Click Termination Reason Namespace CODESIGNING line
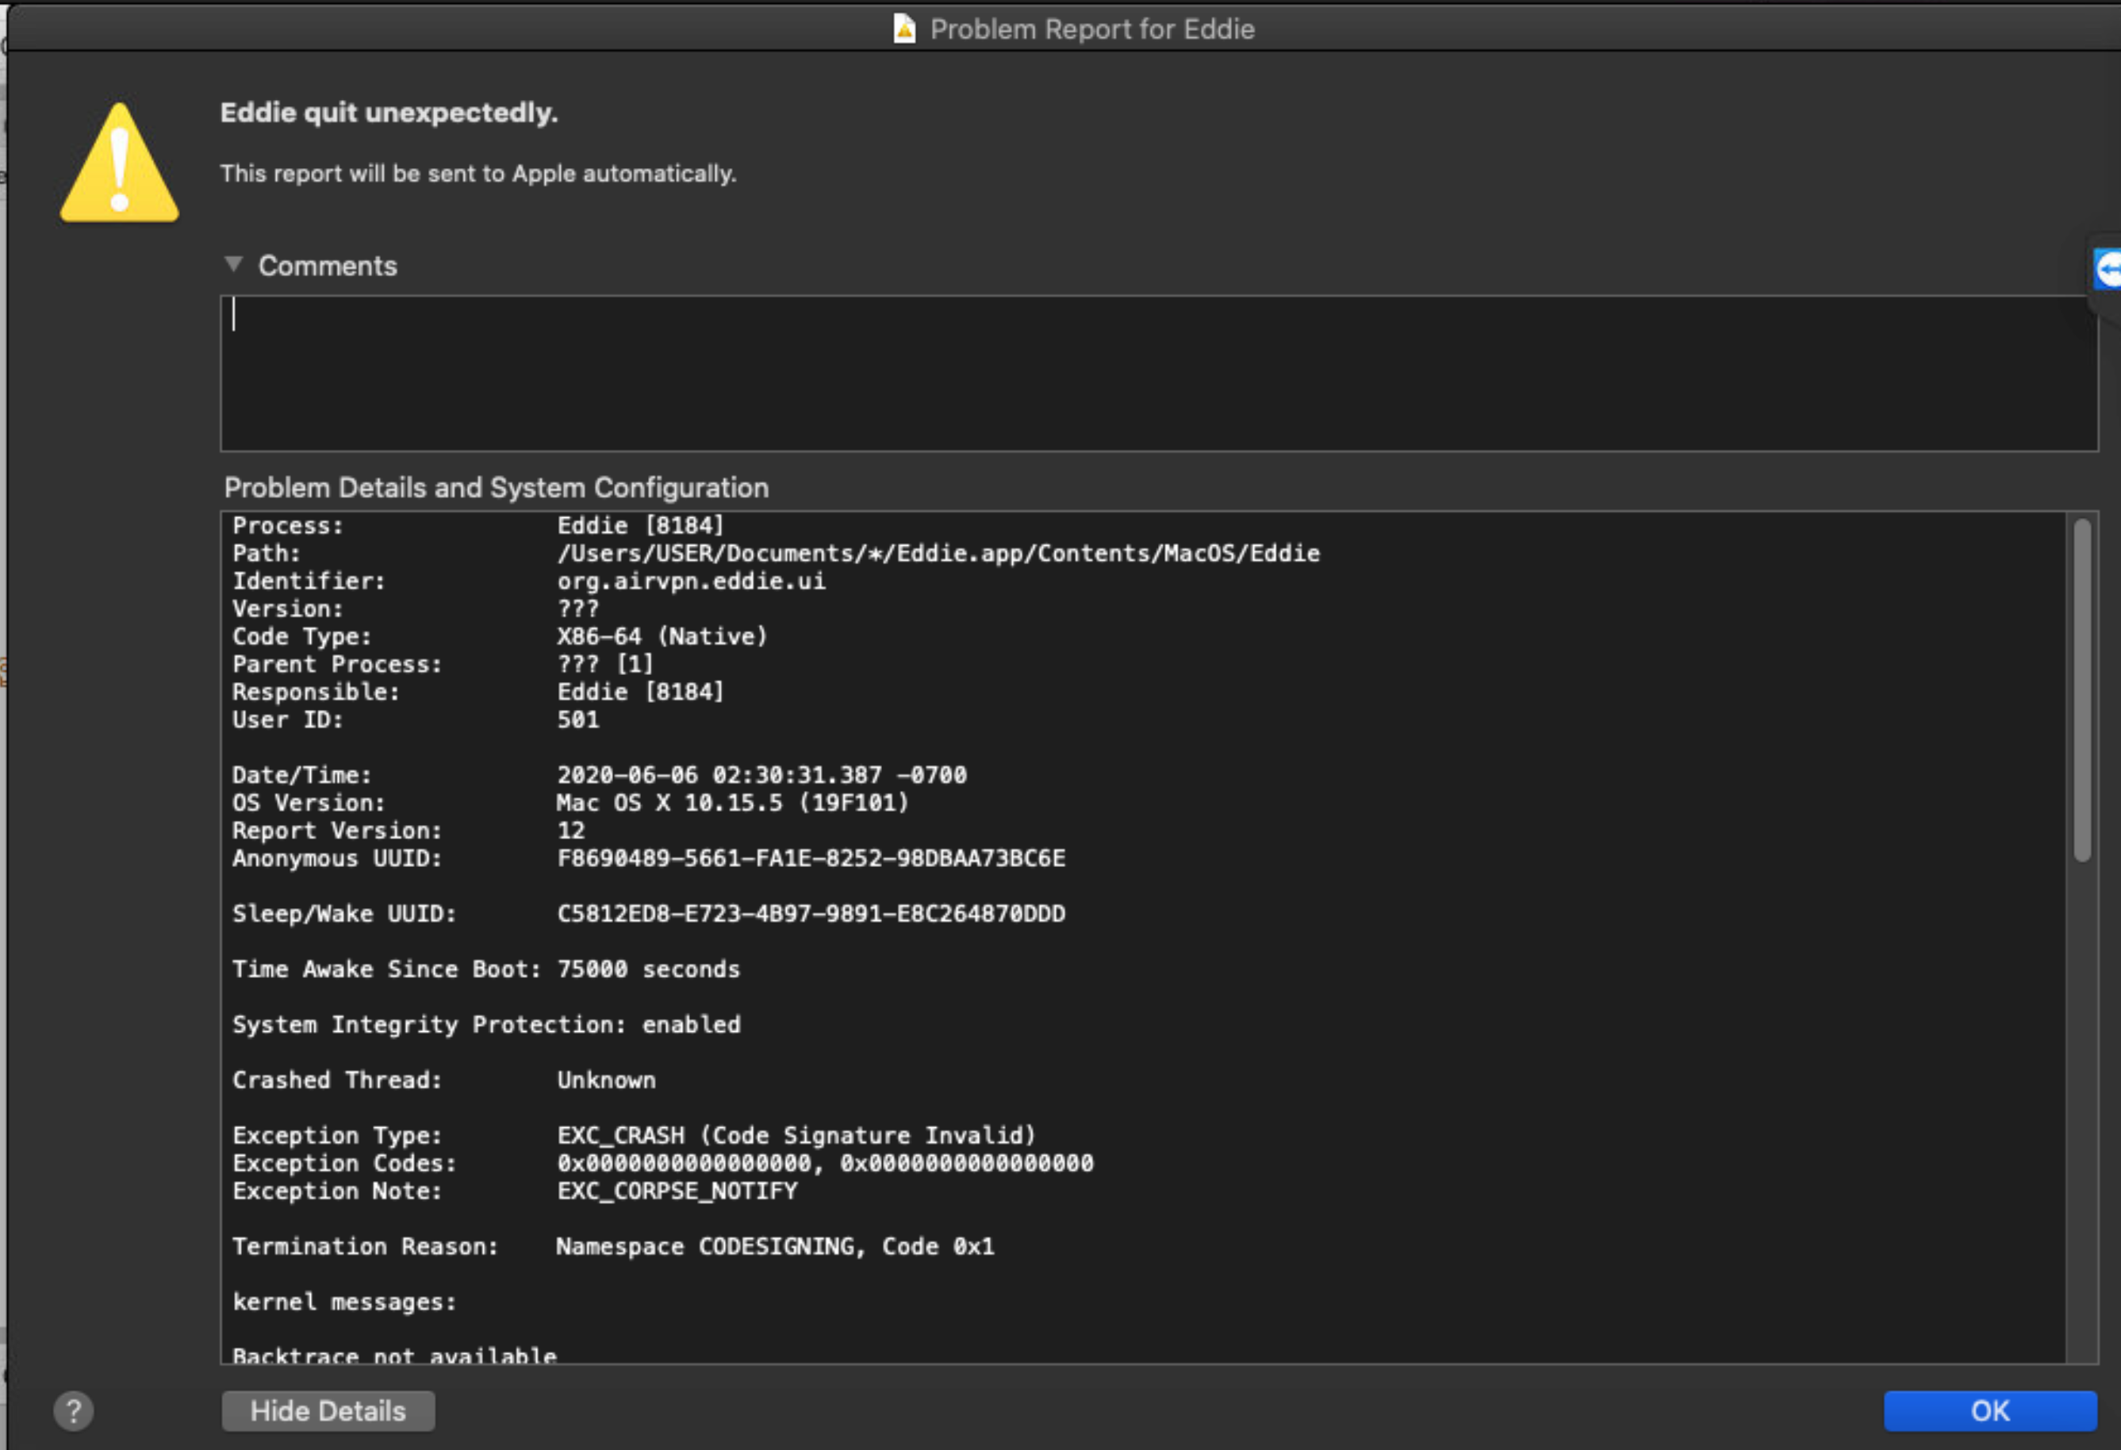The image size is (2121, 1450). pos(612,1246)
